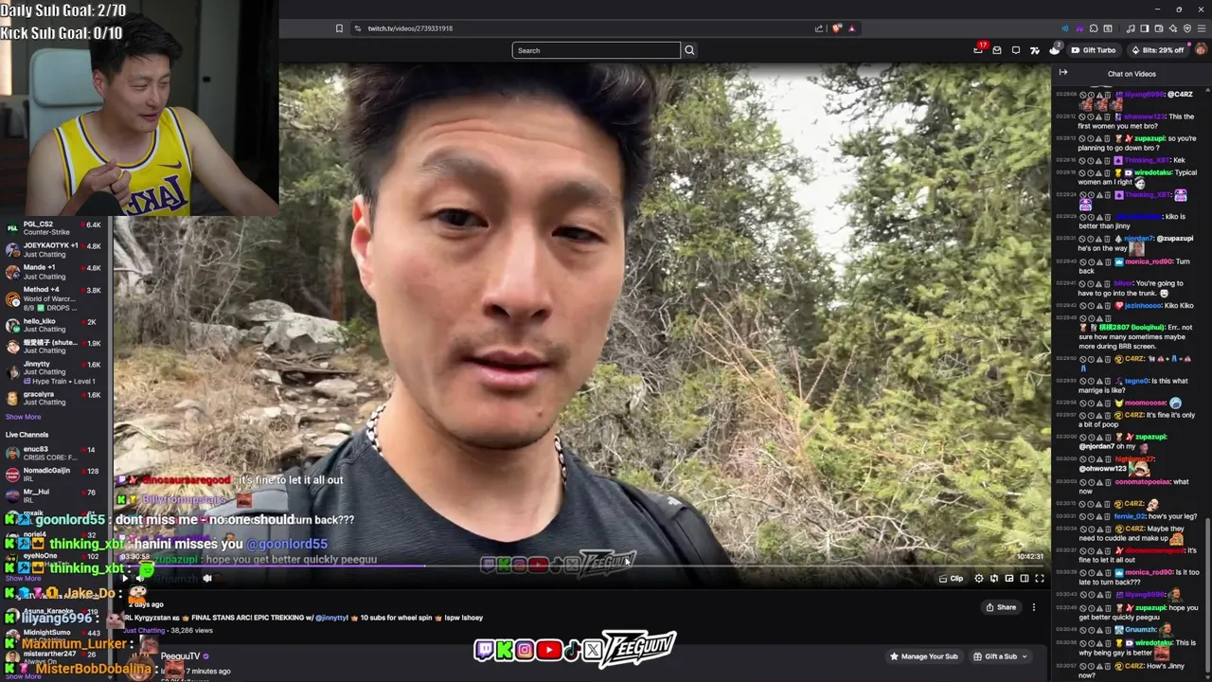Open NomadicGaijin live channel
The height and width of the screenshot is (682, 1212).
[x=54, y=475]
